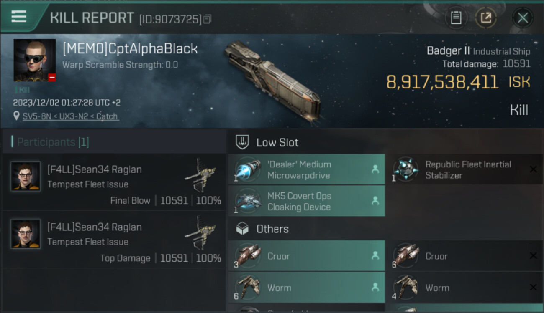The width and height of the screenshot is (544, 313).
Task: Click the Republic Fleet Inertial Stabilizer item
Action: [468, 169]
